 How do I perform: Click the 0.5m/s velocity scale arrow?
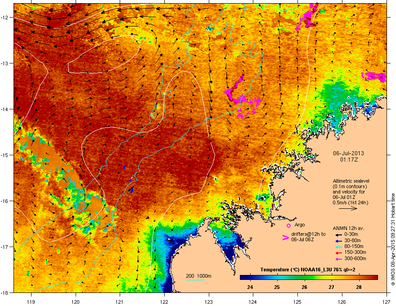click(x=348, y=208)
